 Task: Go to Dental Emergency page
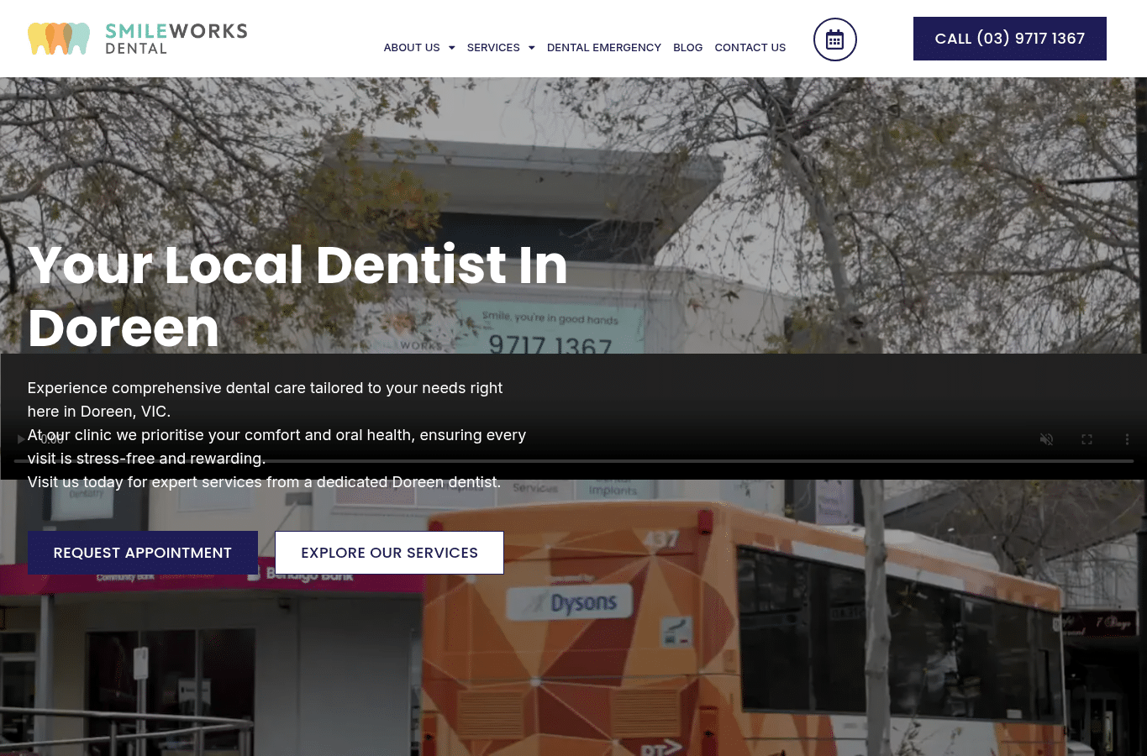(604, 48)
